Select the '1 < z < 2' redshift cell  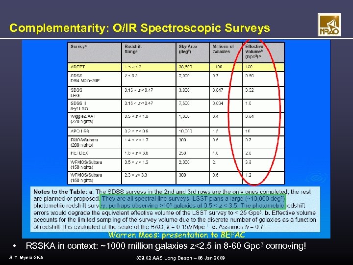(x=149, y=67)
